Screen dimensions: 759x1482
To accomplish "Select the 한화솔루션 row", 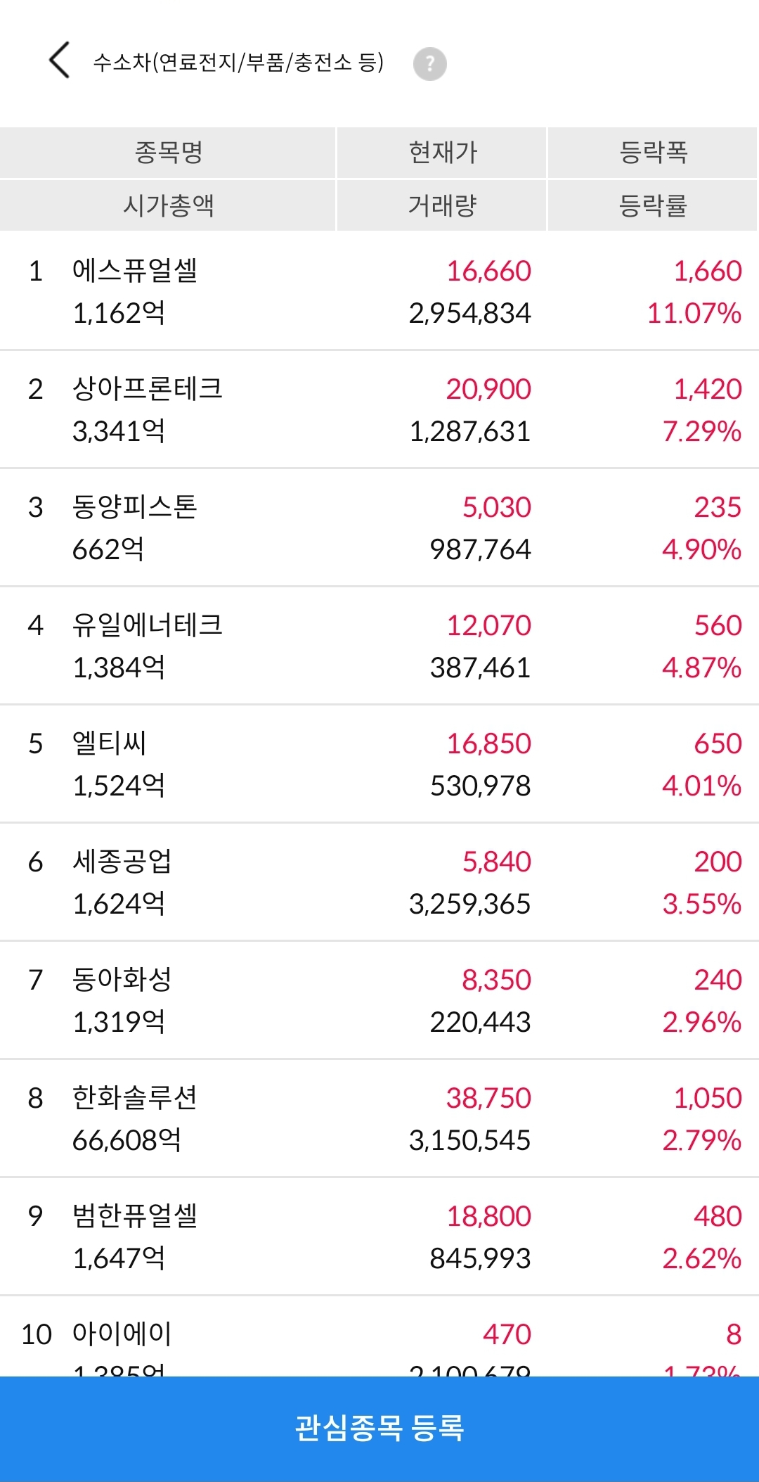I will tap(379, 1118).
